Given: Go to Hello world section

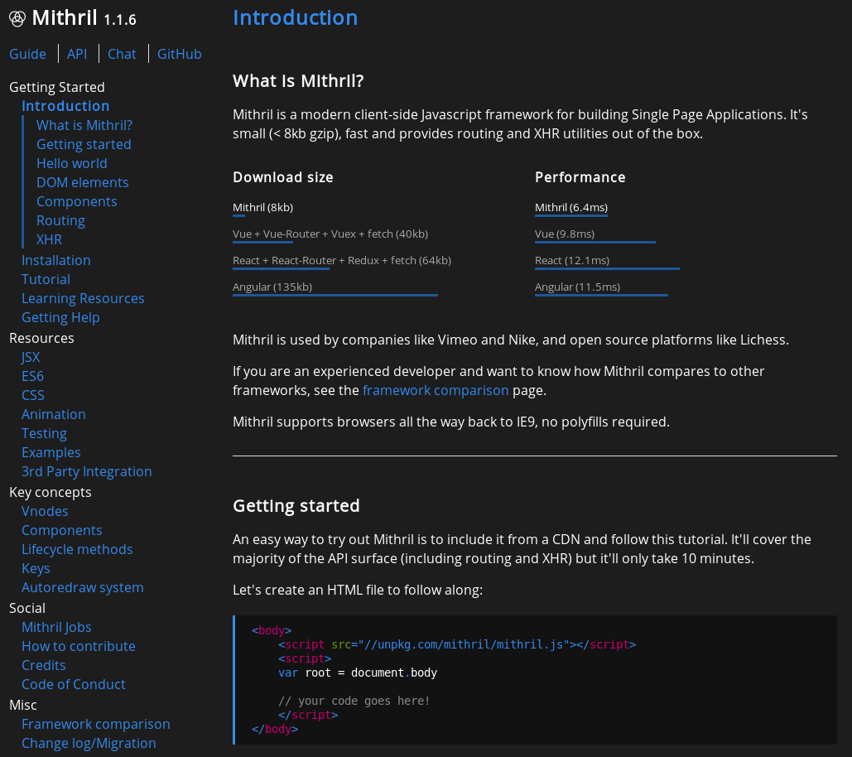Looking at the screenshot, I should pyautogui.click(x=72, y=163).
